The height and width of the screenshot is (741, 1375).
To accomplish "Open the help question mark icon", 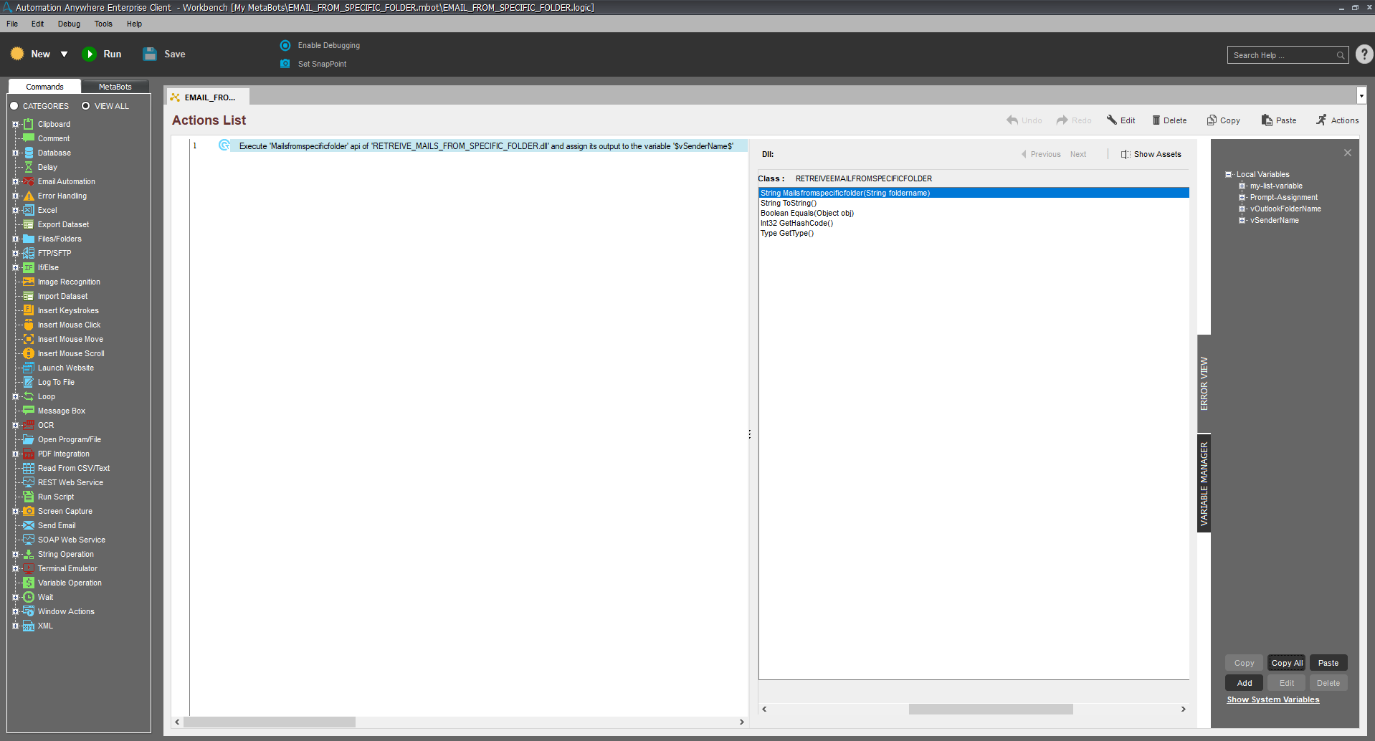I will [x=1364, y=54].
